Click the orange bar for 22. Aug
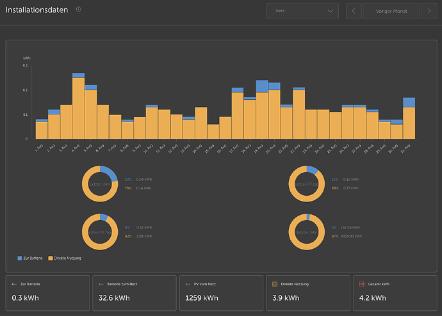442x316 pixels. pyautogui.click(x=299, y=115)
